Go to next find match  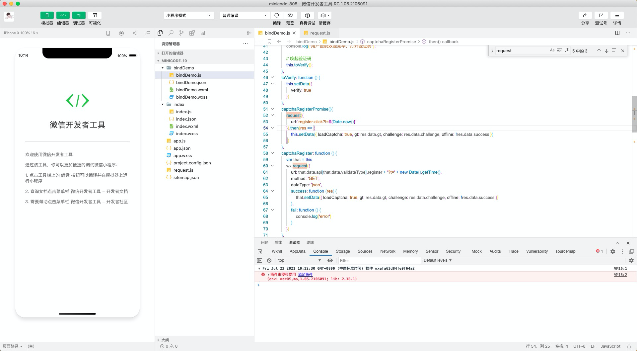point(606,51)
